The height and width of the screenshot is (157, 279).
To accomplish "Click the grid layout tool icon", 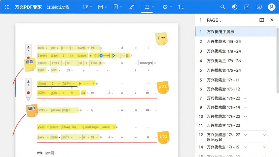I will [x=101, y=7].
